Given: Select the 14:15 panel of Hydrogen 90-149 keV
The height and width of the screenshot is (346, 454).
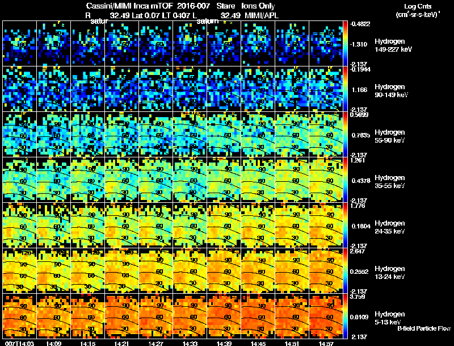Looking at the screenshot, I should [x=87, y=89].
